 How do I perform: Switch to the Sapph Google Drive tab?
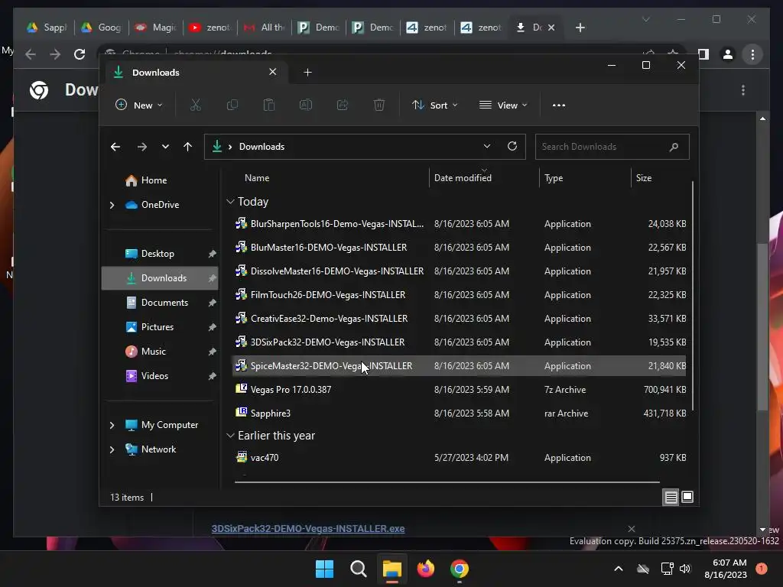(47, 28)
